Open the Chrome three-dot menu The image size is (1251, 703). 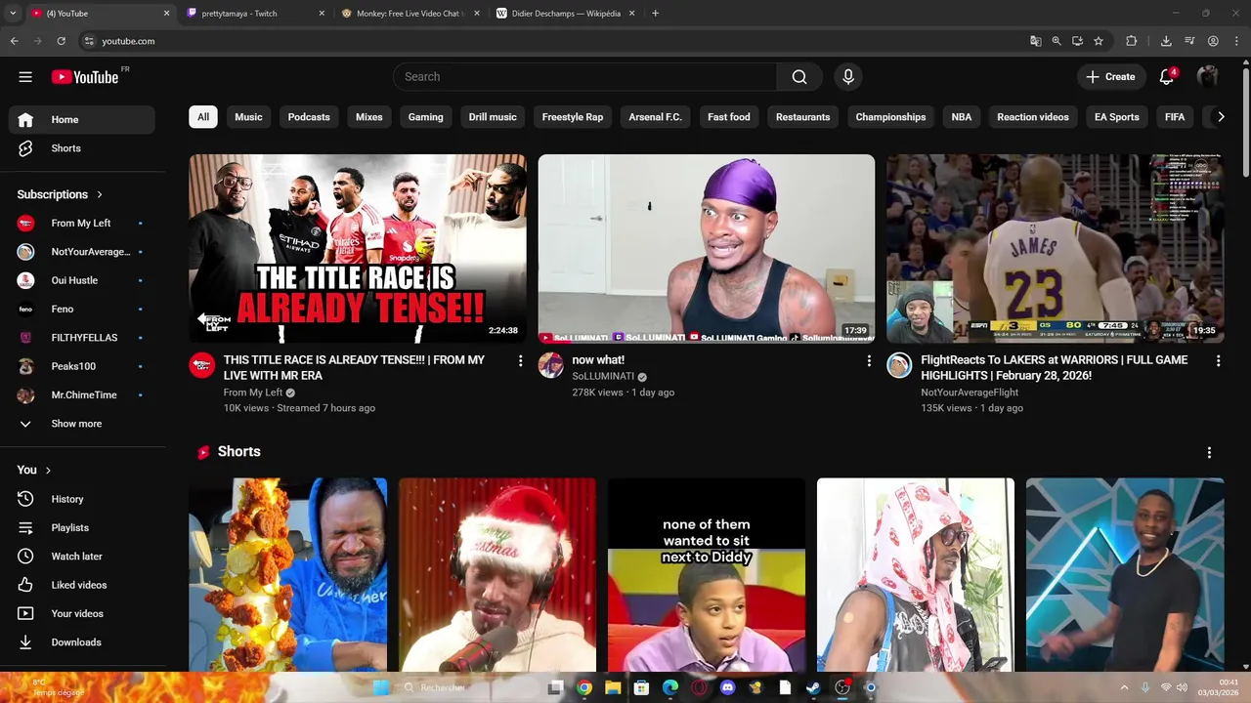tap(1236, 41)
